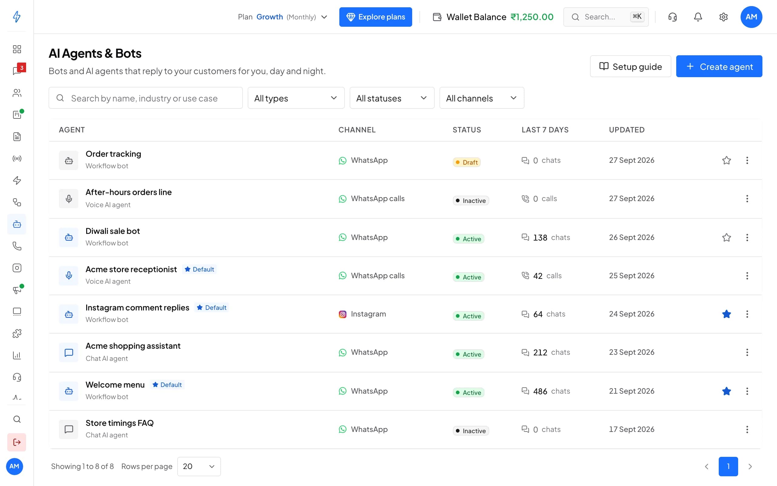Viewport: 777px width, 486px height.
Task: Open the headset support icon in header
Action: click(x=672, y=17)
